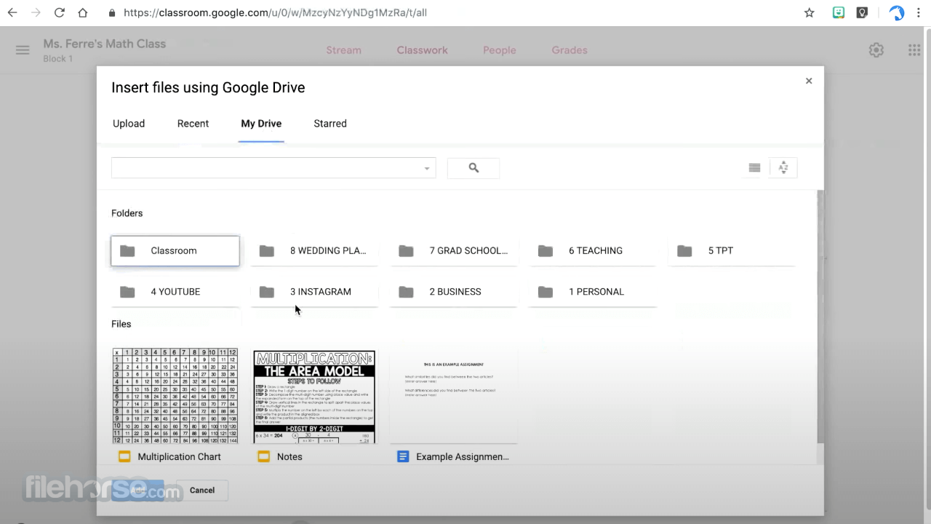Open the Google apps grid

[x=914, y=50]
